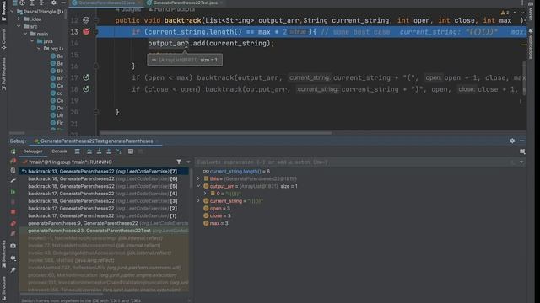
Task: Click Step Into in debugger toolbar
Action: 99,151
